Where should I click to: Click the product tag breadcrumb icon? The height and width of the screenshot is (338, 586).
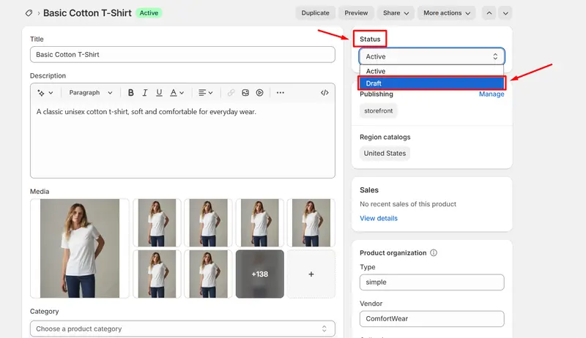(29, 13)
